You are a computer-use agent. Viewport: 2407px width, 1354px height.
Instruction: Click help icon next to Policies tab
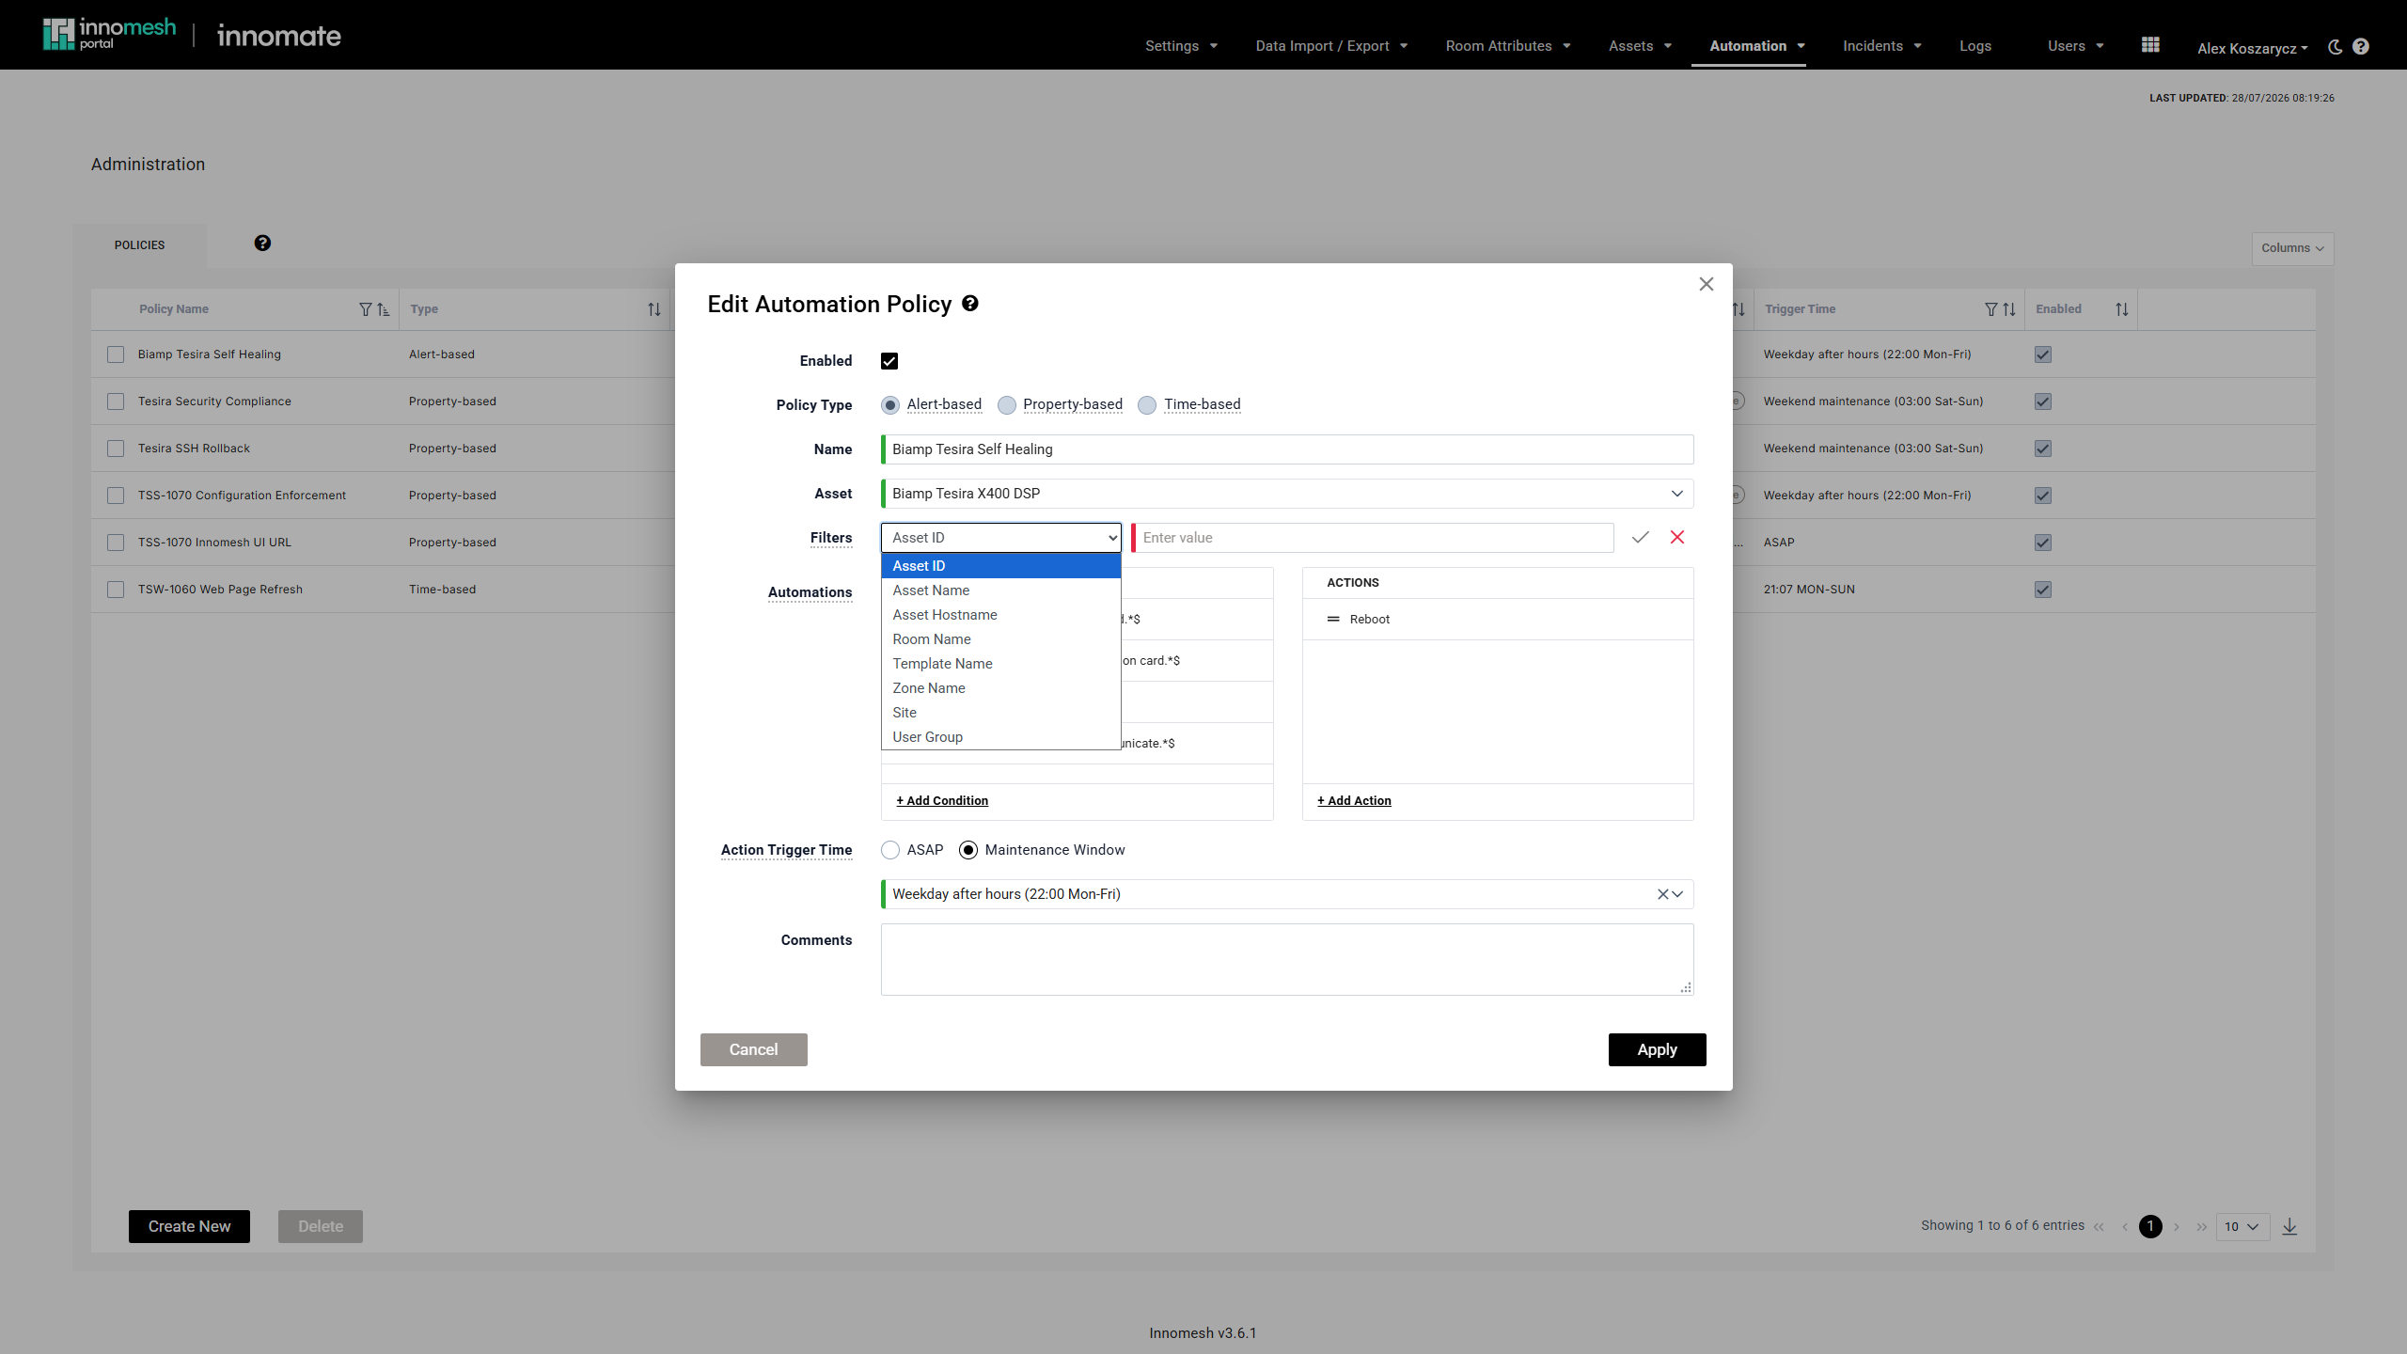[x=262, y=244]
